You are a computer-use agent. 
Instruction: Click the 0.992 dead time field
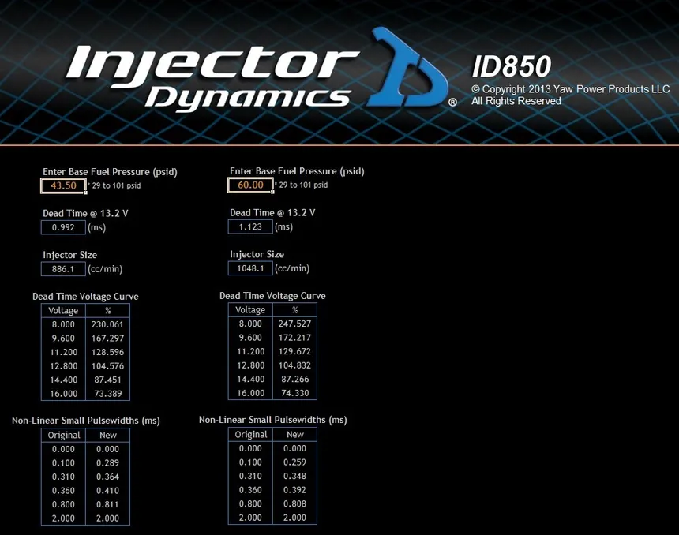(63, 227)
